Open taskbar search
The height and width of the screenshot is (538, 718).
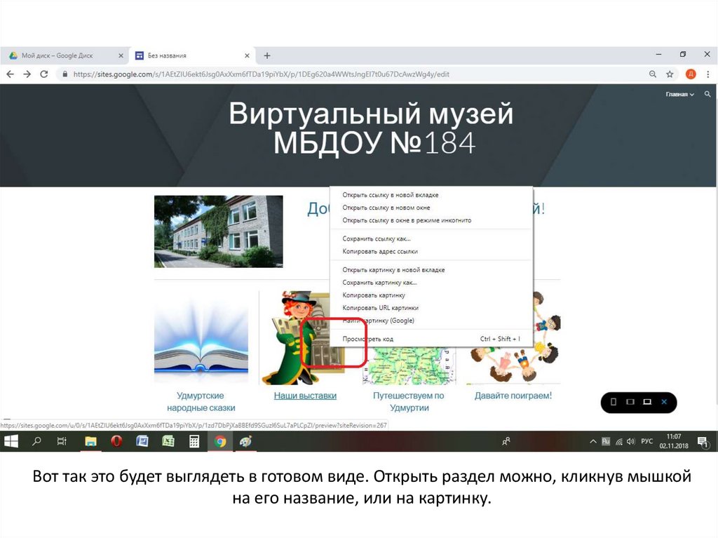tap(36, 441)
